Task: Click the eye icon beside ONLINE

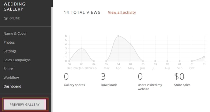Action: 6,18
